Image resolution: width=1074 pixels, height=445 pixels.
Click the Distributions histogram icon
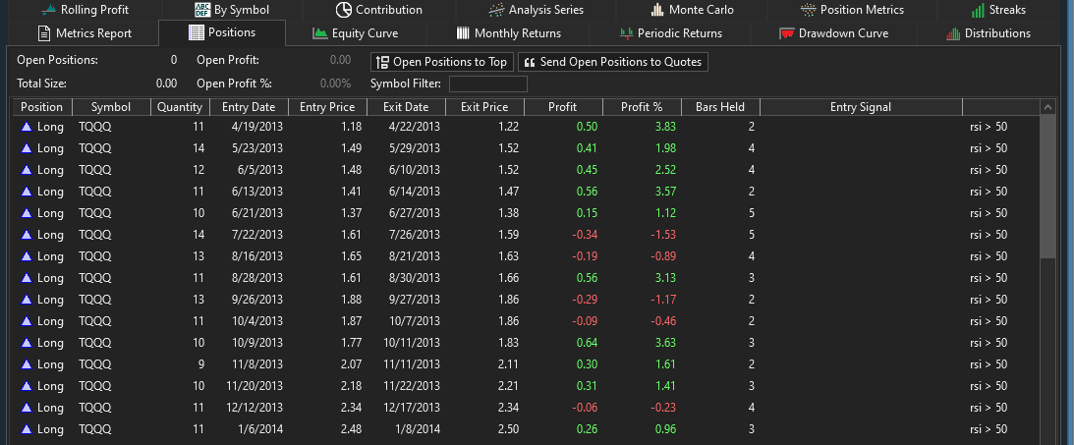tap(952, 33)
